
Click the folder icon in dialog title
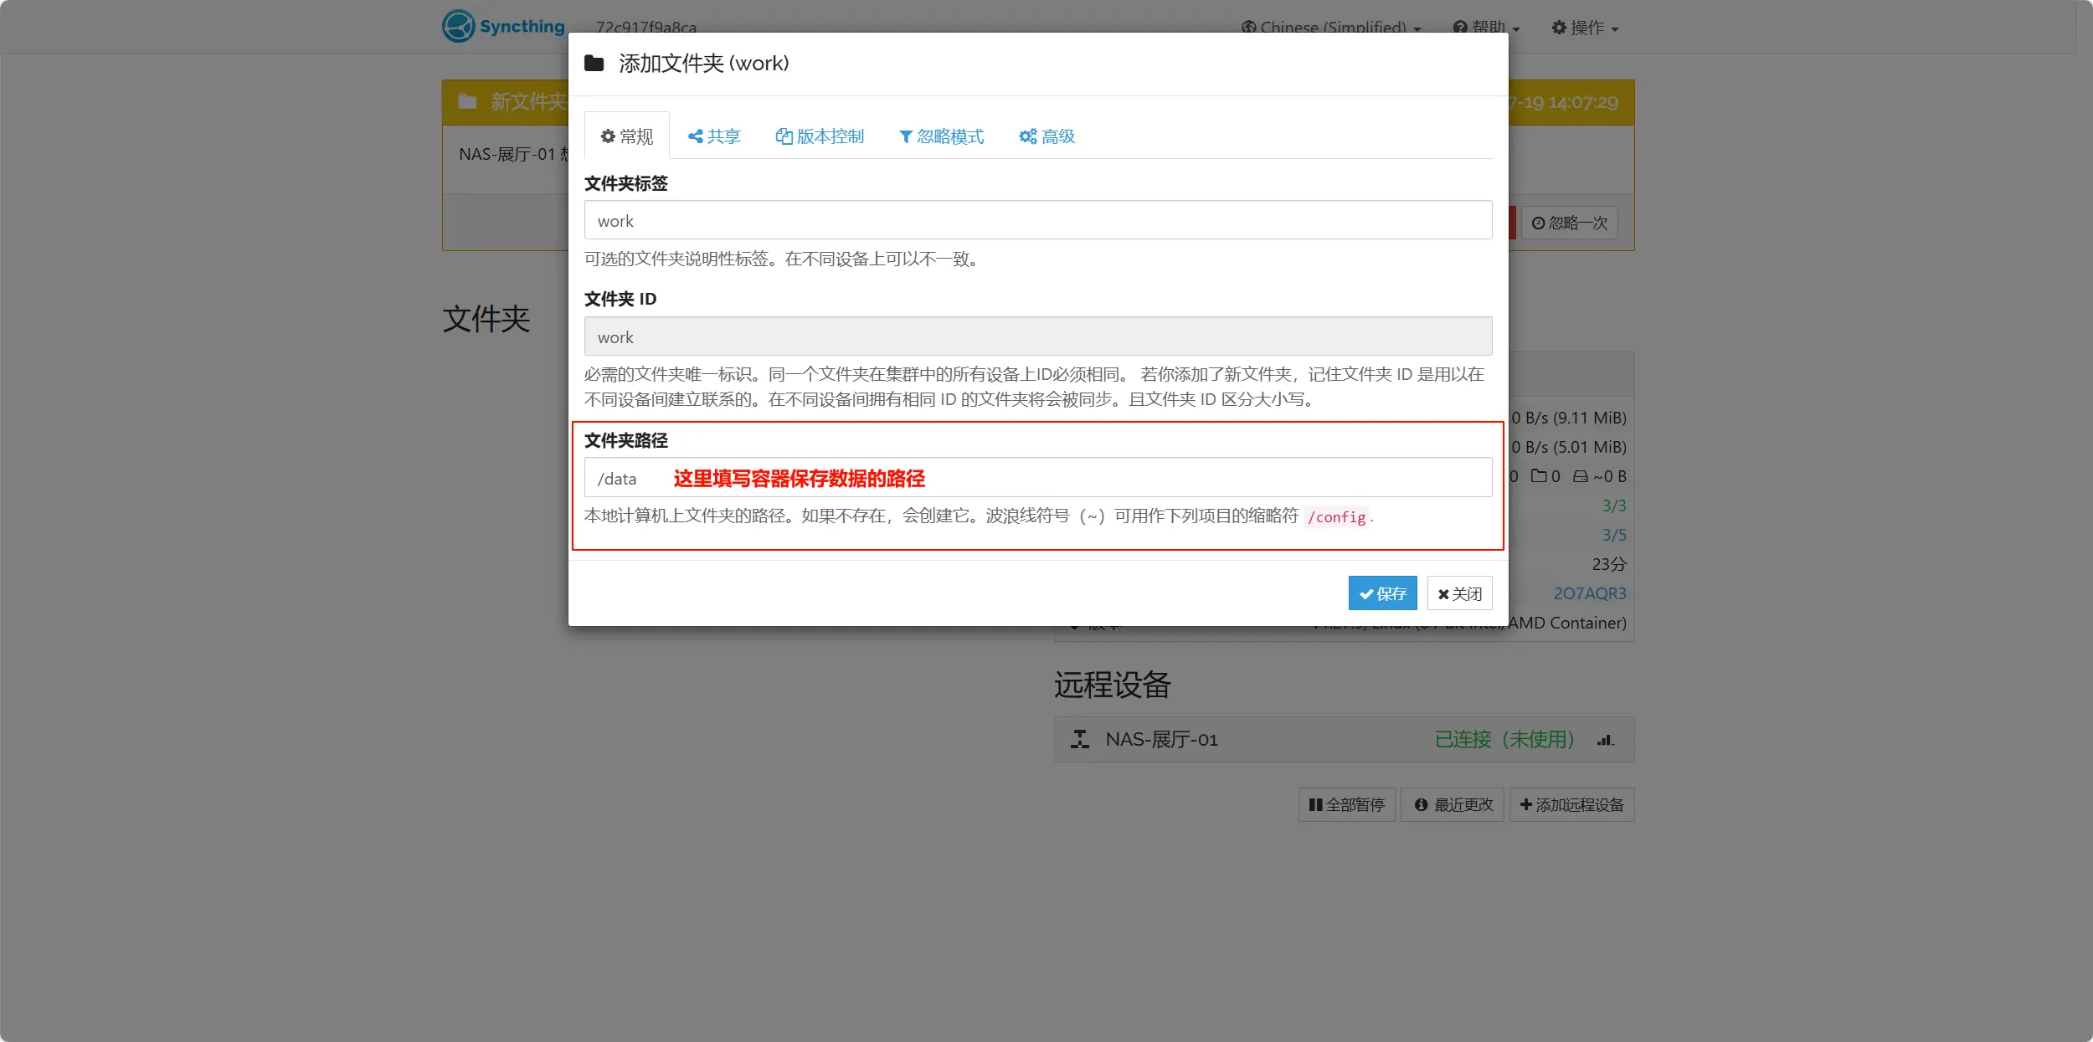(x=594, y=63)
